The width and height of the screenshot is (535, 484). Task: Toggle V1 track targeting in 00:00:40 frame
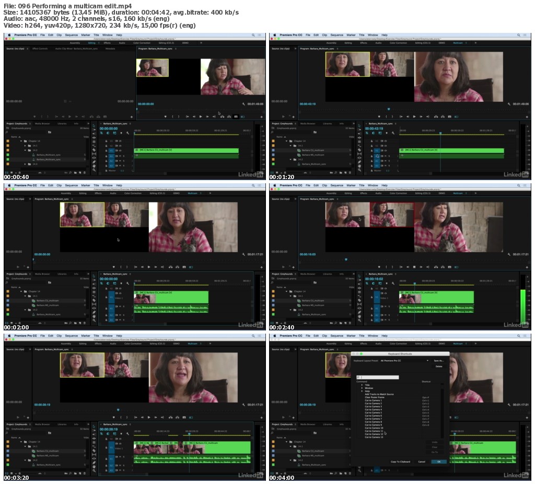[111, 150]
